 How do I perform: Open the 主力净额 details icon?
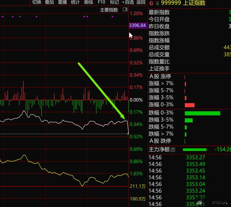pos(173,150)
